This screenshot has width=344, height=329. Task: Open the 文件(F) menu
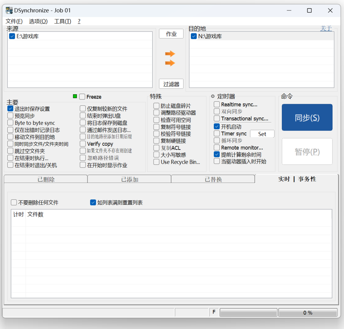pos(14,21)
